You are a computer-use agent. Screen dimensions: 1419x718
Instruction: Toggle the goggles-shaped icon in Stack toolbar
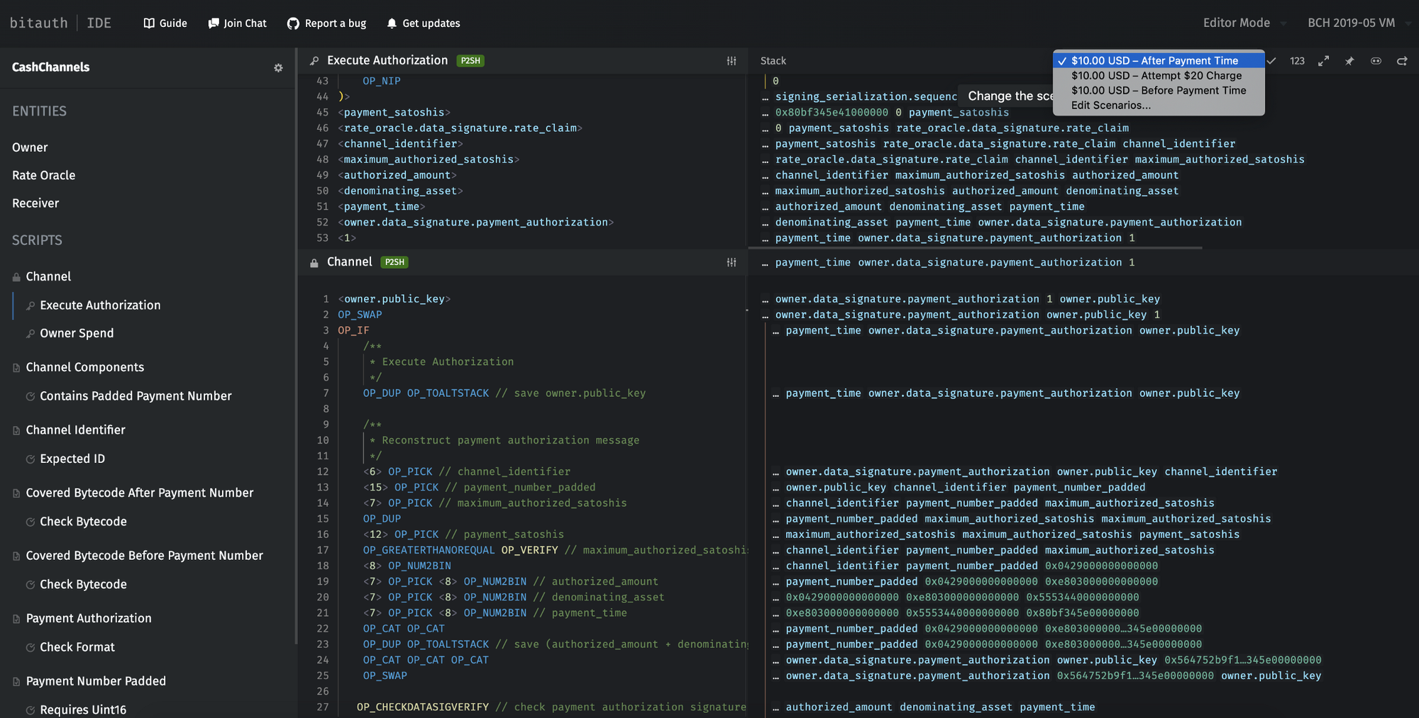[x=1376, y=61]
